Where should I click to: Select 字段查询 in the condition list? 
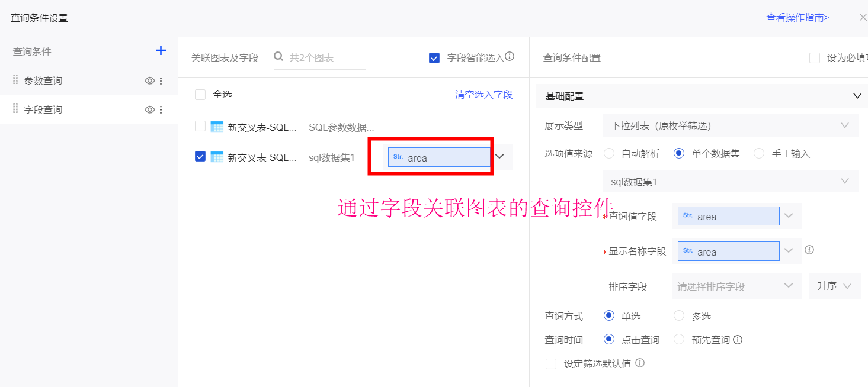pyautogui.click(x=43, y=110)
